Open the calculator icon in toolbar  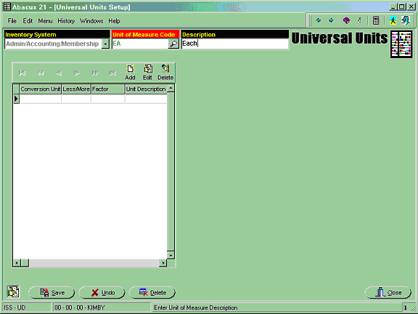click(376, 20)
